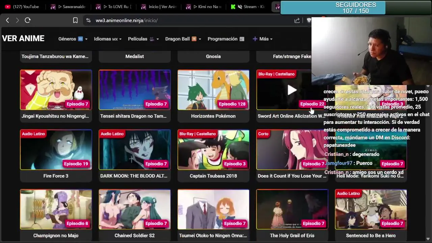Click the Episodio 8 badge on Champignon no Majo
The height and width of the screenshot is (243, 432).
click(x=77, y=223)
